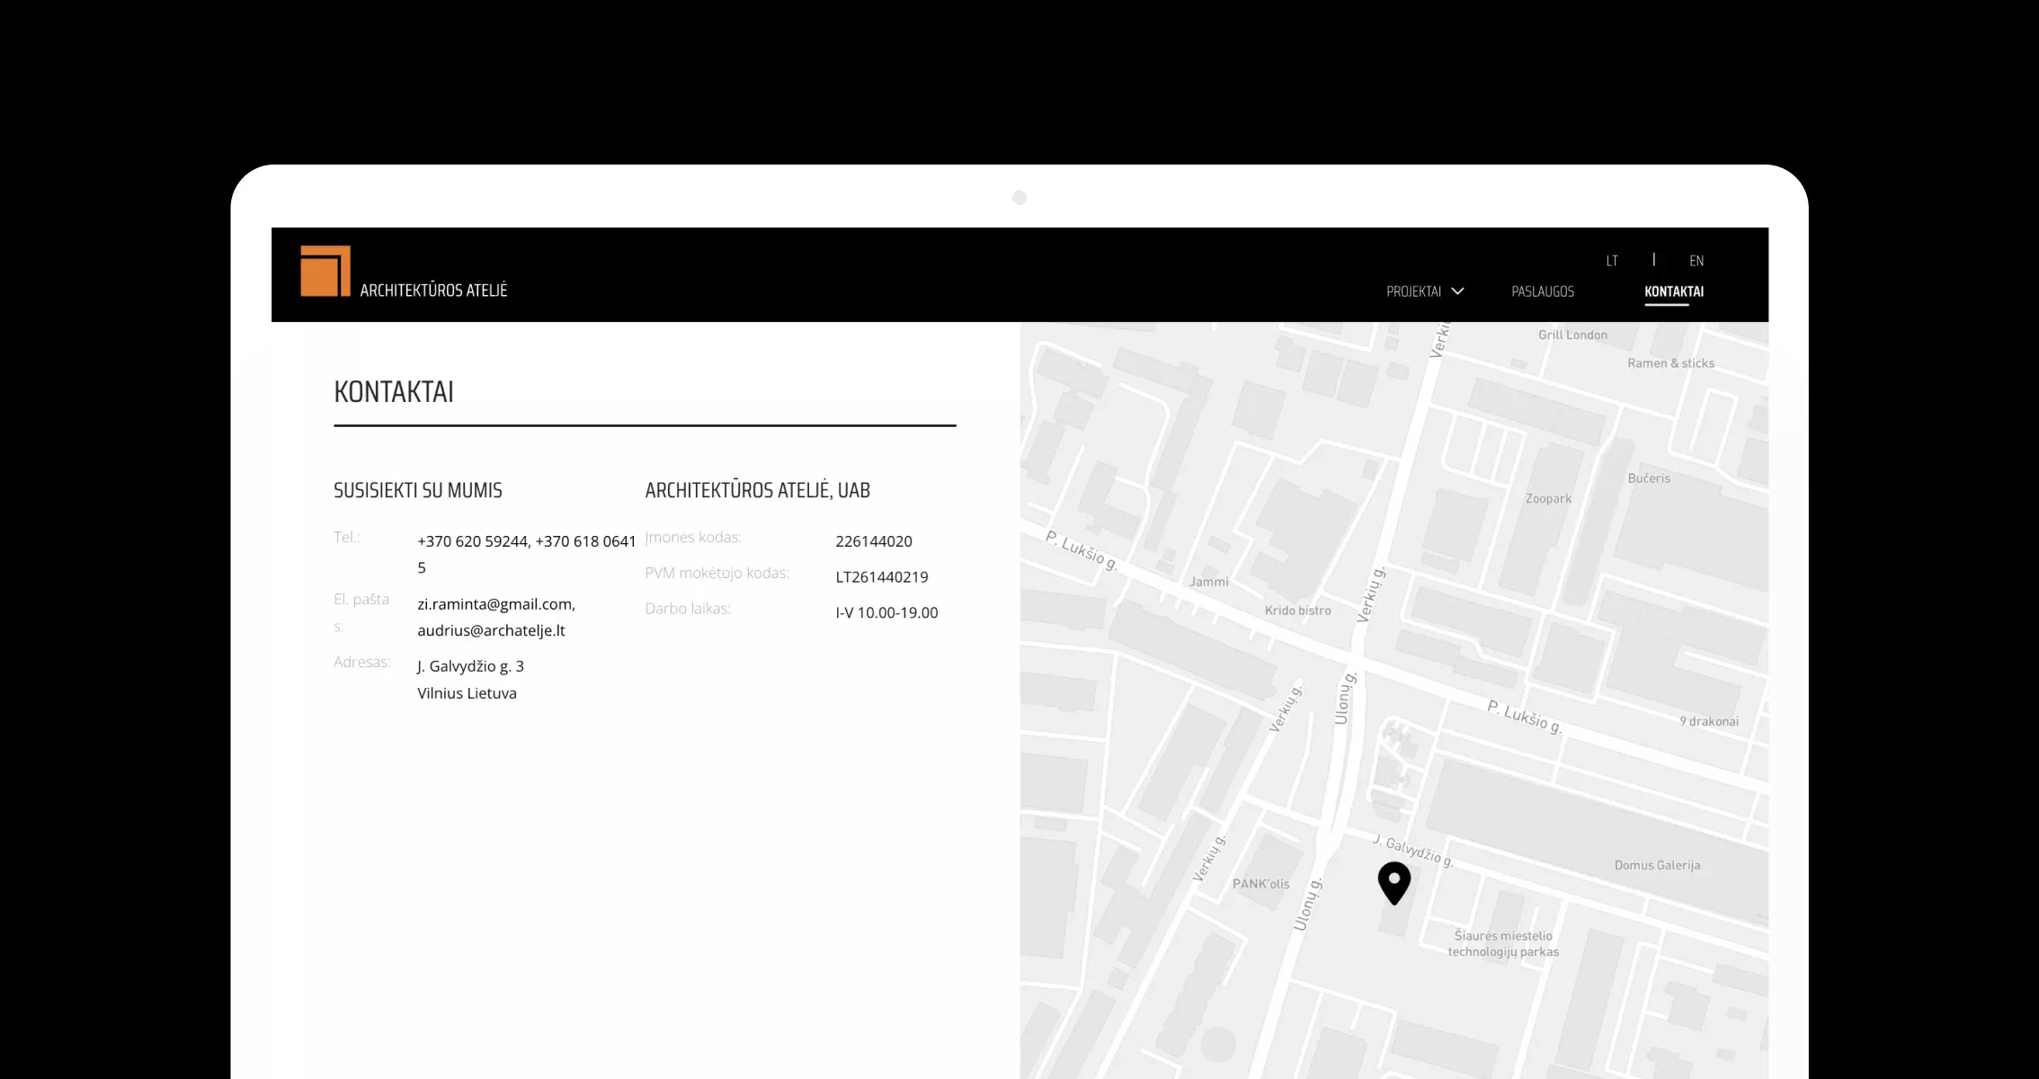Switch language to LT
The image size is (2039, 1079).
point(1612,261)
